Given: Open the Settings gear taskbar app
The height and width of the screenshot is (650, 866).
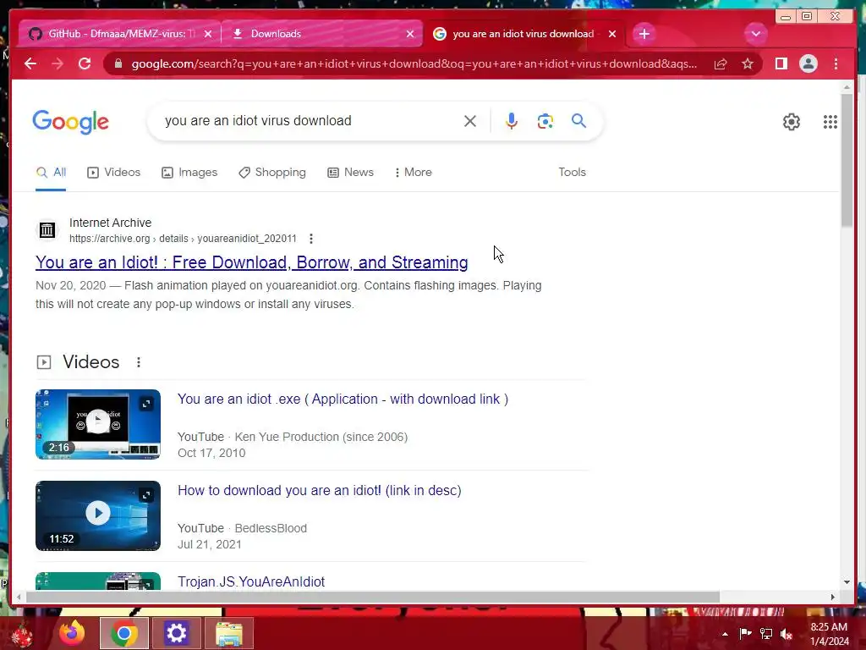Looking at the screenshot, I should coord(176,633).
